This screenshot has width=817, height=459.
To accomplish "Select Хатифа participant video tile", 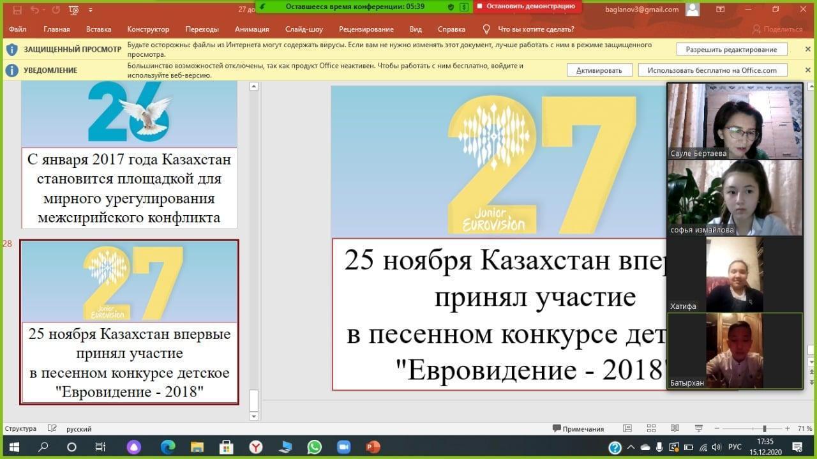I will tap(735, 274).
